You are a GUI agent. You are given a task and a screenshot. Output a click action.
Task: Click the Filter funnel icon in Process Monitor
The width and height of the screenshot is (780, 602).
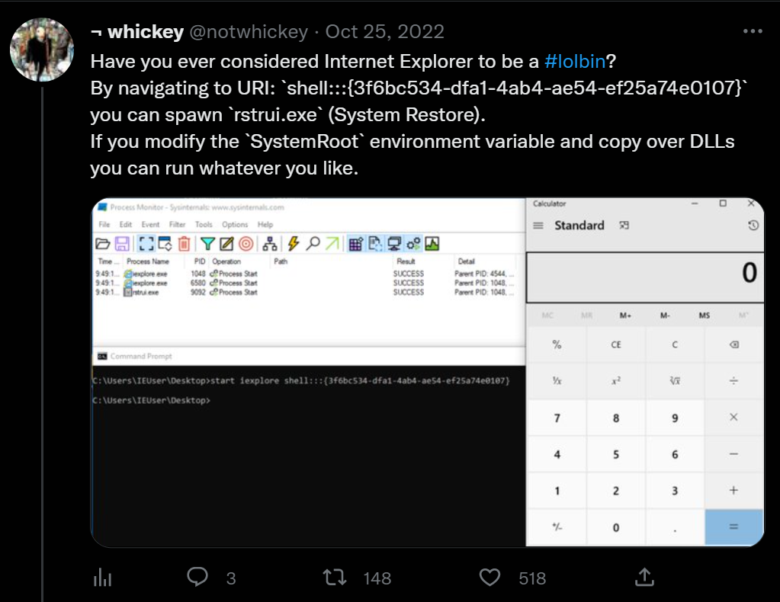click(206, 244)
